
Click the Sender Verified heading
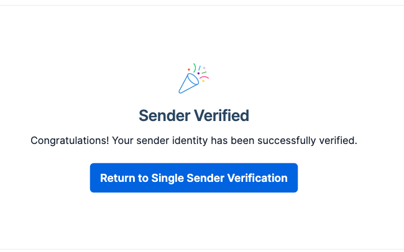[193, 115]
